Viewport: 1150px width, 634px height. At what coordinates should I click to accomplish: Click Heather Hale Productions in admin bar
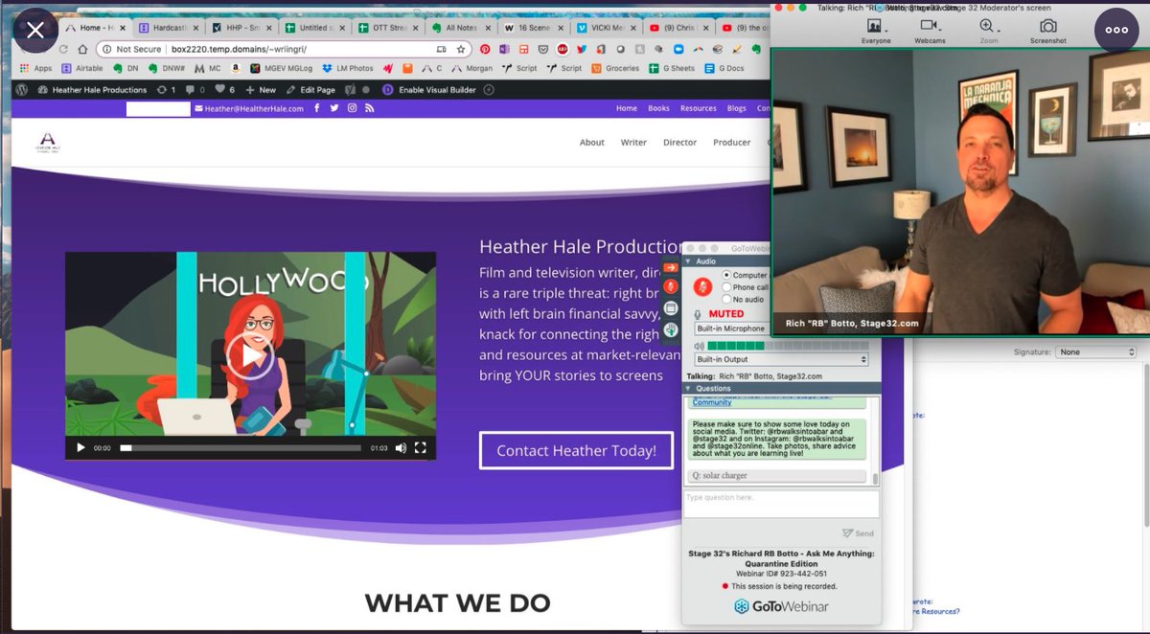tap(92, 89)
